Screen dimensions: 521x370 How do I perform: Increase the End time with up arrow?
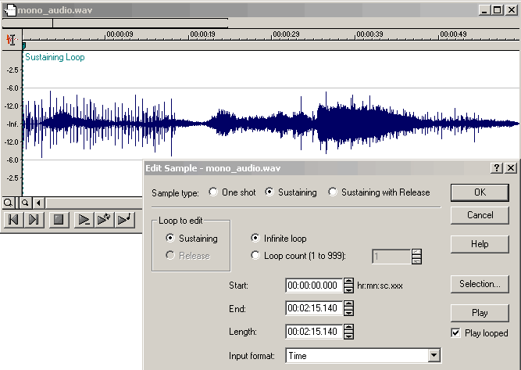click(x=348, y=305)
